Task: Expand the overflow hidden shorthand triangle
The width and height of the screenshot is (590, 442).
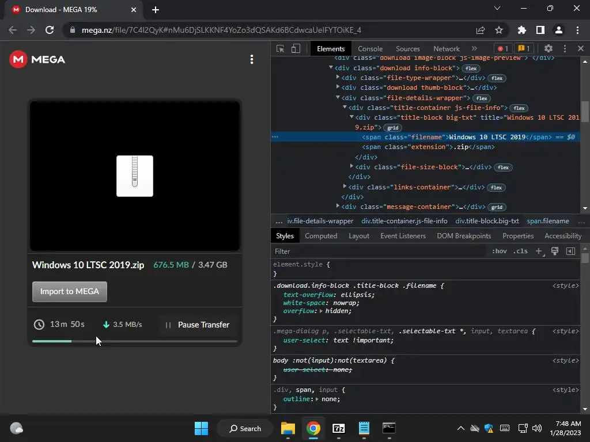Action: [x=321, y=311]
